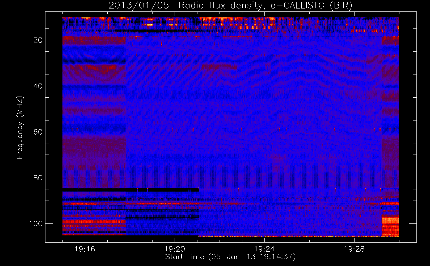Click the '19:24' time tick label
The height and width of the screenshot is (266, 430).
pyautogui.click(x=264, y=249)
